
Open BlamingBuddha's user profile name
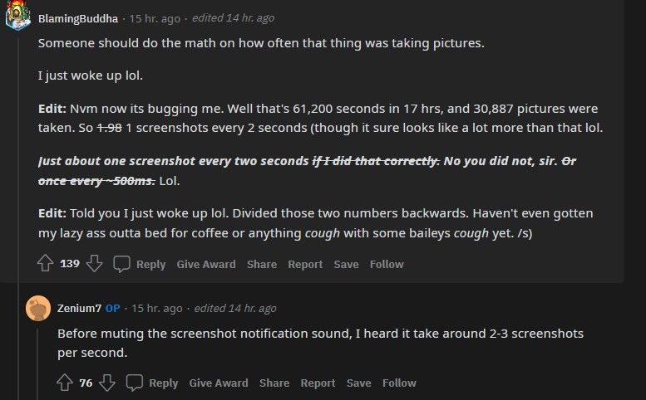80,18
